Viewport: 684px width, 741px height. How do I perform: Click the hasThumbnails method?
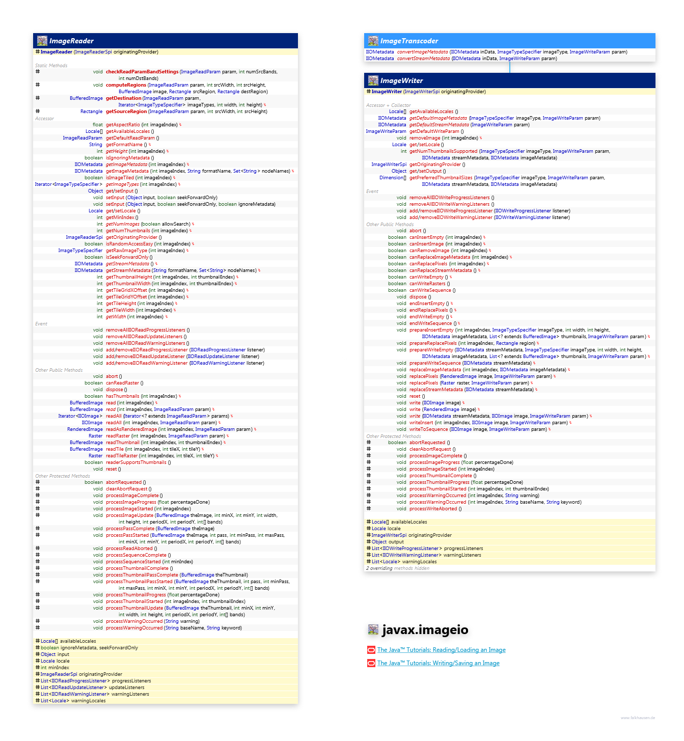point(123,396)
